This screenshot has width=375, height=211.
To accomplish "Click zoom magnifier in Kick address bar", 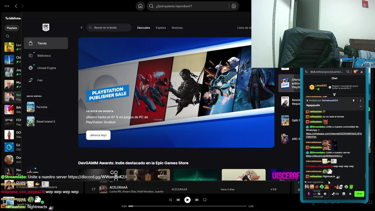I will coord(348,72).
